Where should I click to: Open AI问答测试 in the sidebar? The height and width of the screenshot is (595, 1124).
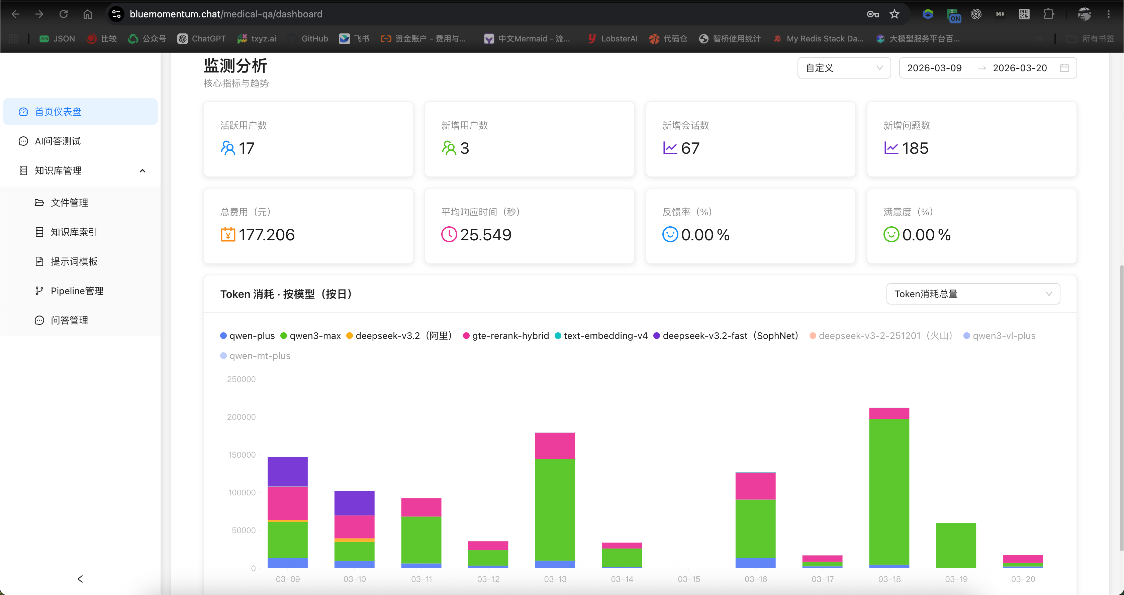80,141
